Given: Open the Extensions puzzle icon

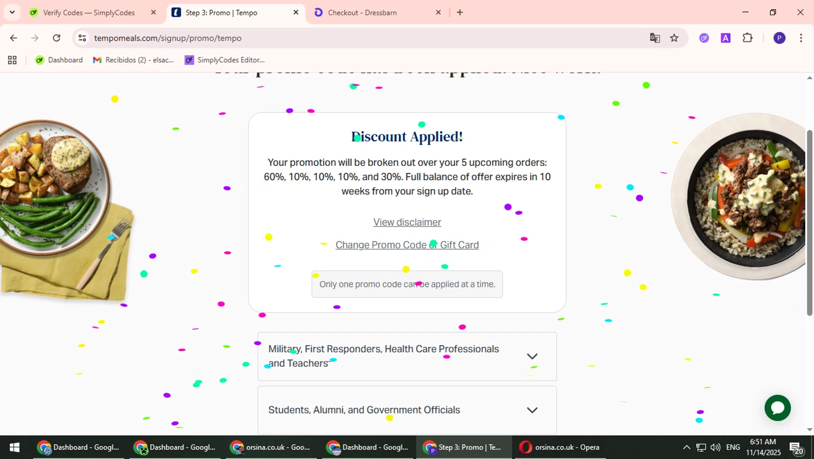Looking at the screenshot, I should tap(748, 38).
